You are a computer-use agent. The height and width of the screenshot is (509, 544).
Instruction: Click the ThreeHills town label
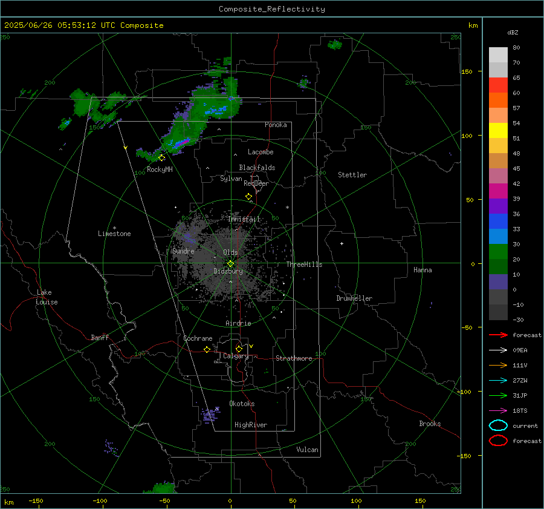pyautogui.click(x=304, y=264)
